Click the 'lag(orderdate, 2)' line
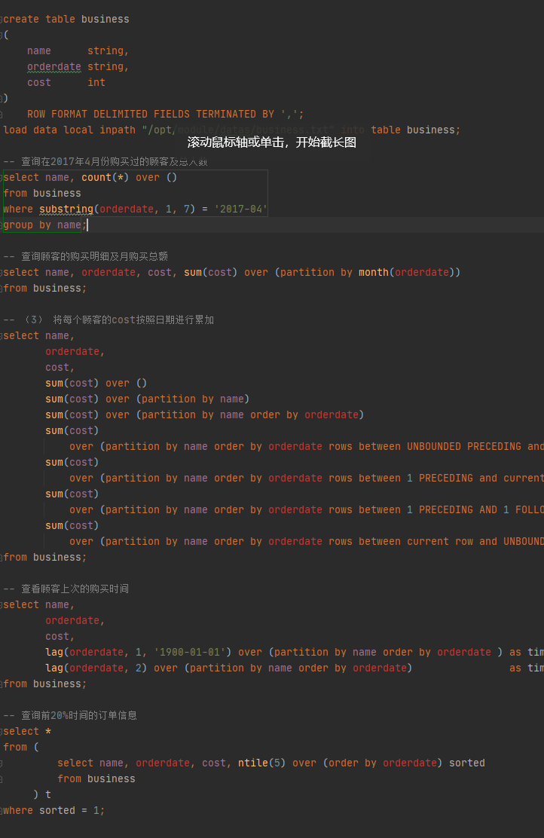 point(295,668)
